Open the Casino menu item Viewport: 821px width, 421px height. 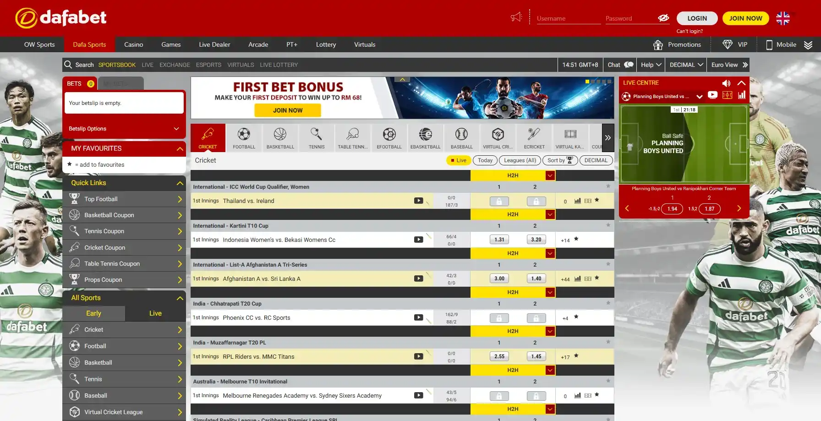coord(133,44)
